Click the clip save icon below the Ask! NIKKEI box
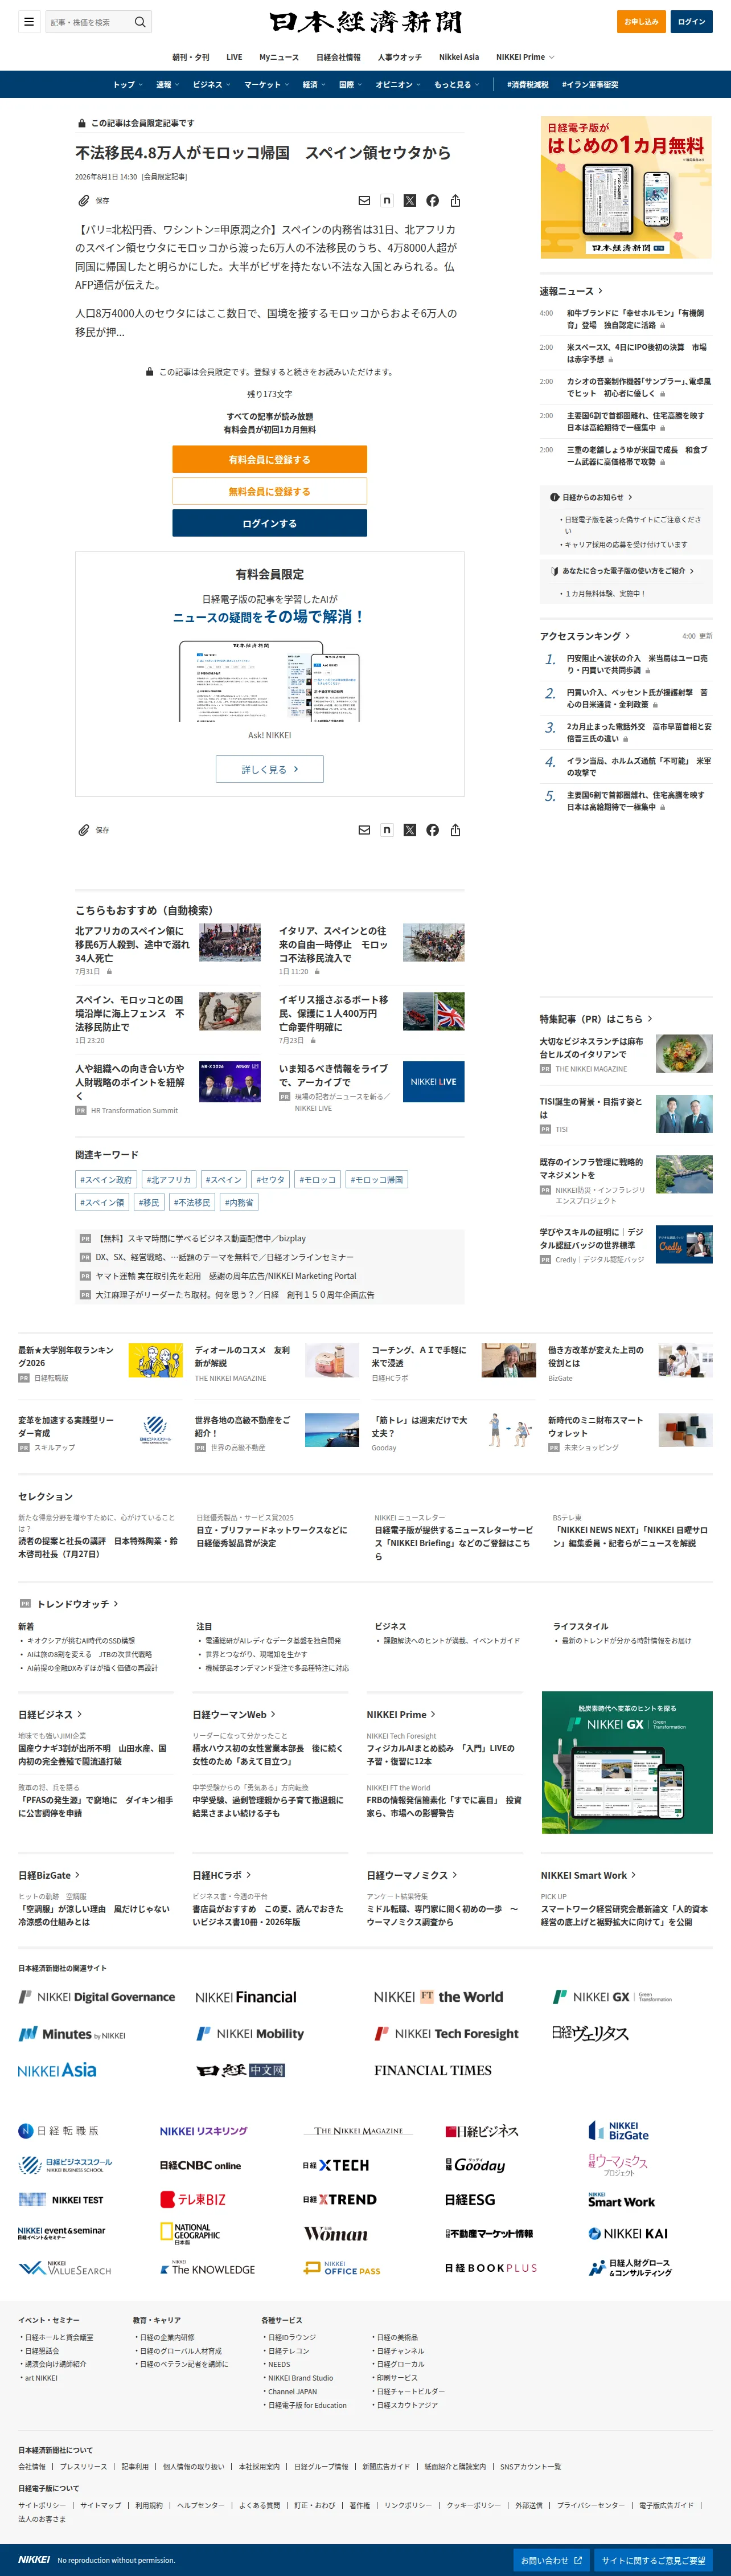 click(x=84, y=830)
